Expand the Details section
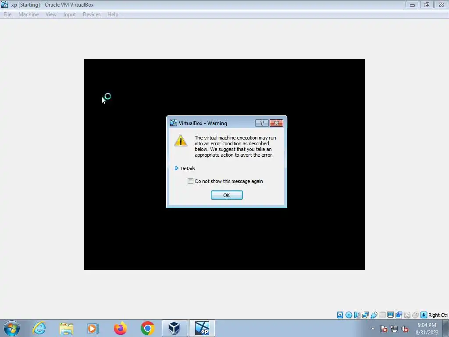Viewport: 449px width, 337px height. 185,168
